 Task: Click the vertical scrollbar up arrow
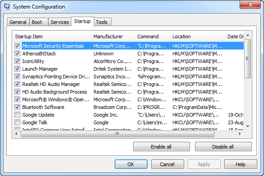248,35
